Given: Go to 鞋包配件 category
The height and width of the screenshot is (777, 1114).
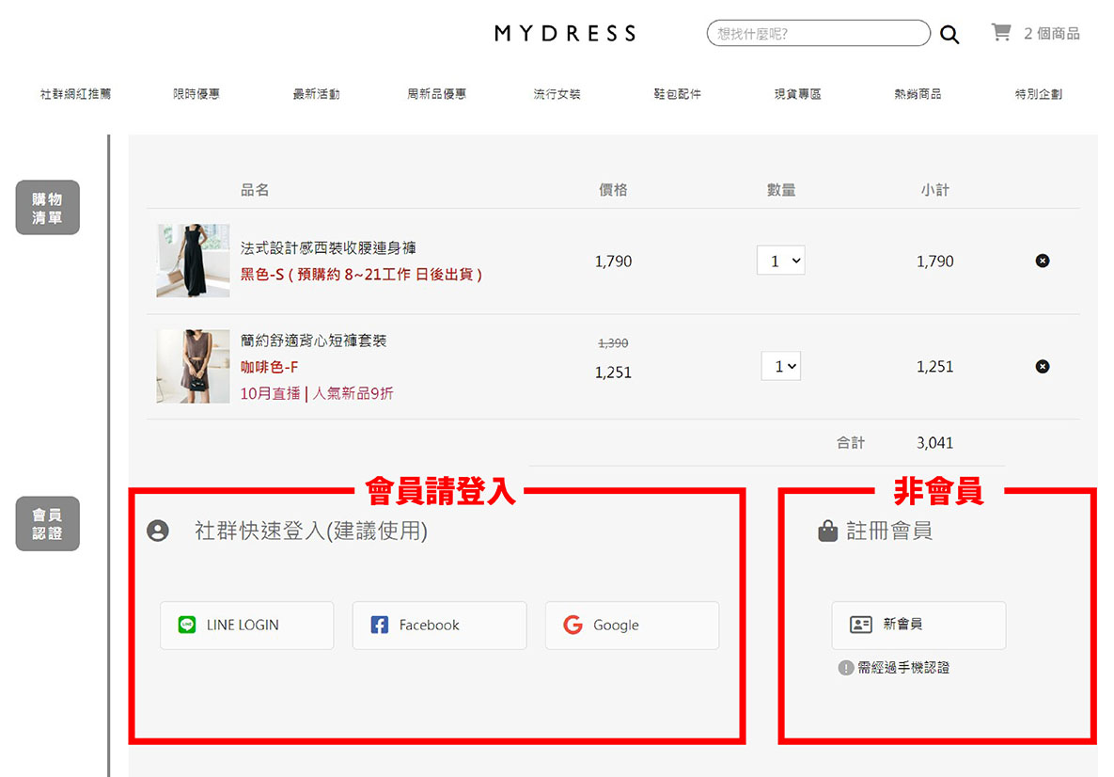Looking at the screenshot, I should [677, 94].
